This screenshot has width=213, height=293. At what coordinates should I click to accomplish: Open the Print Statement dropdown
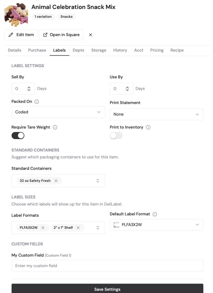[x=156, y=114]
